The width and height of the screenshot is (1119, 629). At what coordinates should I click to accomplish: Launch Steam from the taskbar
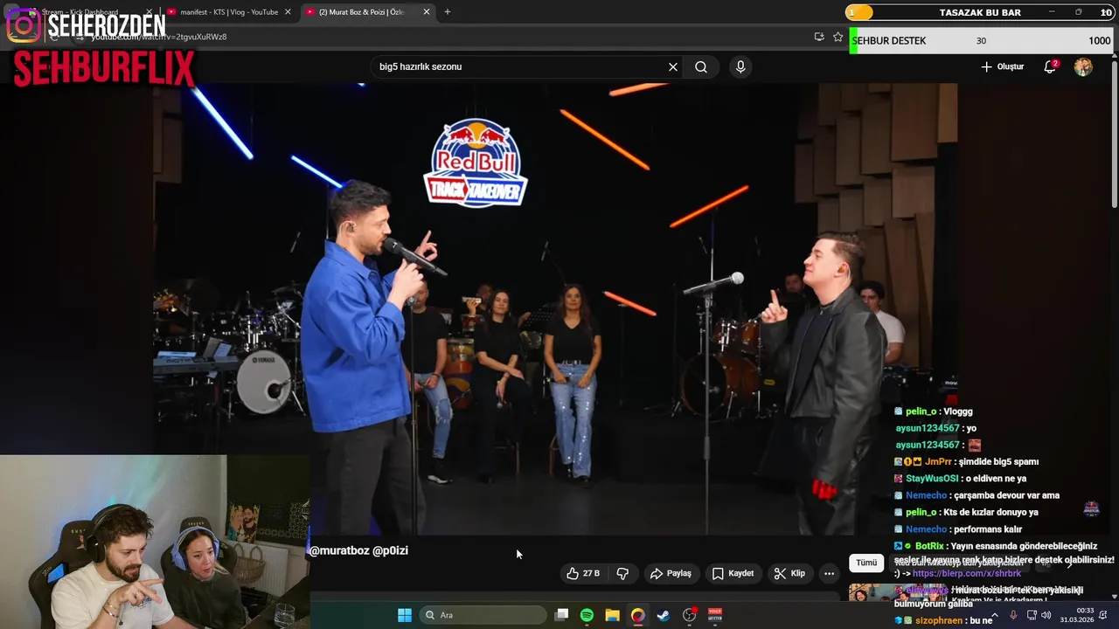point(664,615)
